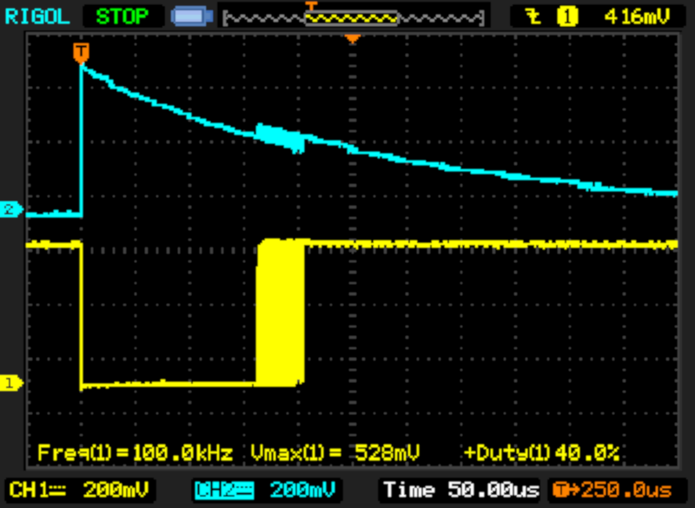Click the yellow burst block on channel 1 trace

pos(281,313)
